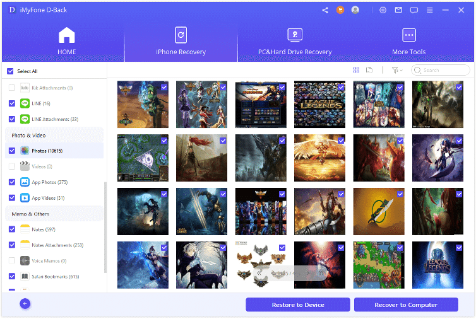Switch to folder view icon
This screenshot has height=319, width=476.
(x=369, y=70)
